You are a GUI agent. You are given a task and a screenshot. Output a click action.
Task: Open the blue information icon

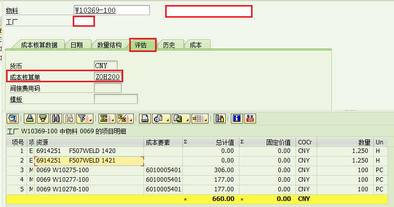point(237,118)
